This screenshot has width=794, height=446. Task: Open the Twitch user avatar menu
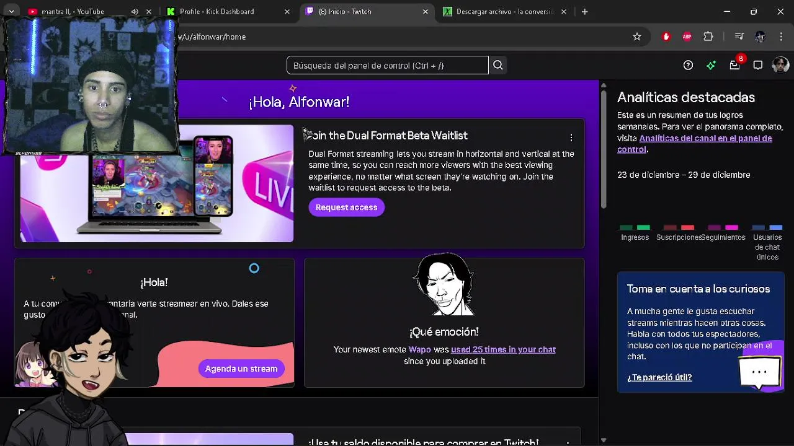[780, 65]
